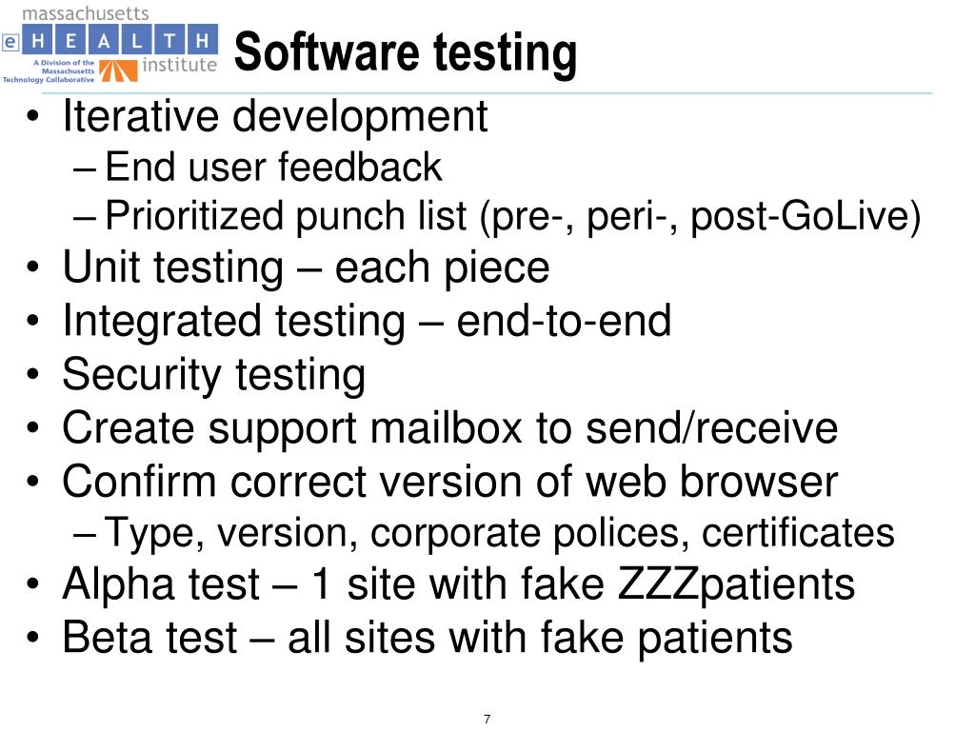Viewport: 975px width, 731px height.
Task: Click 'Integrated testing – end-to-end' bullet
Action: tap(367, 321)
